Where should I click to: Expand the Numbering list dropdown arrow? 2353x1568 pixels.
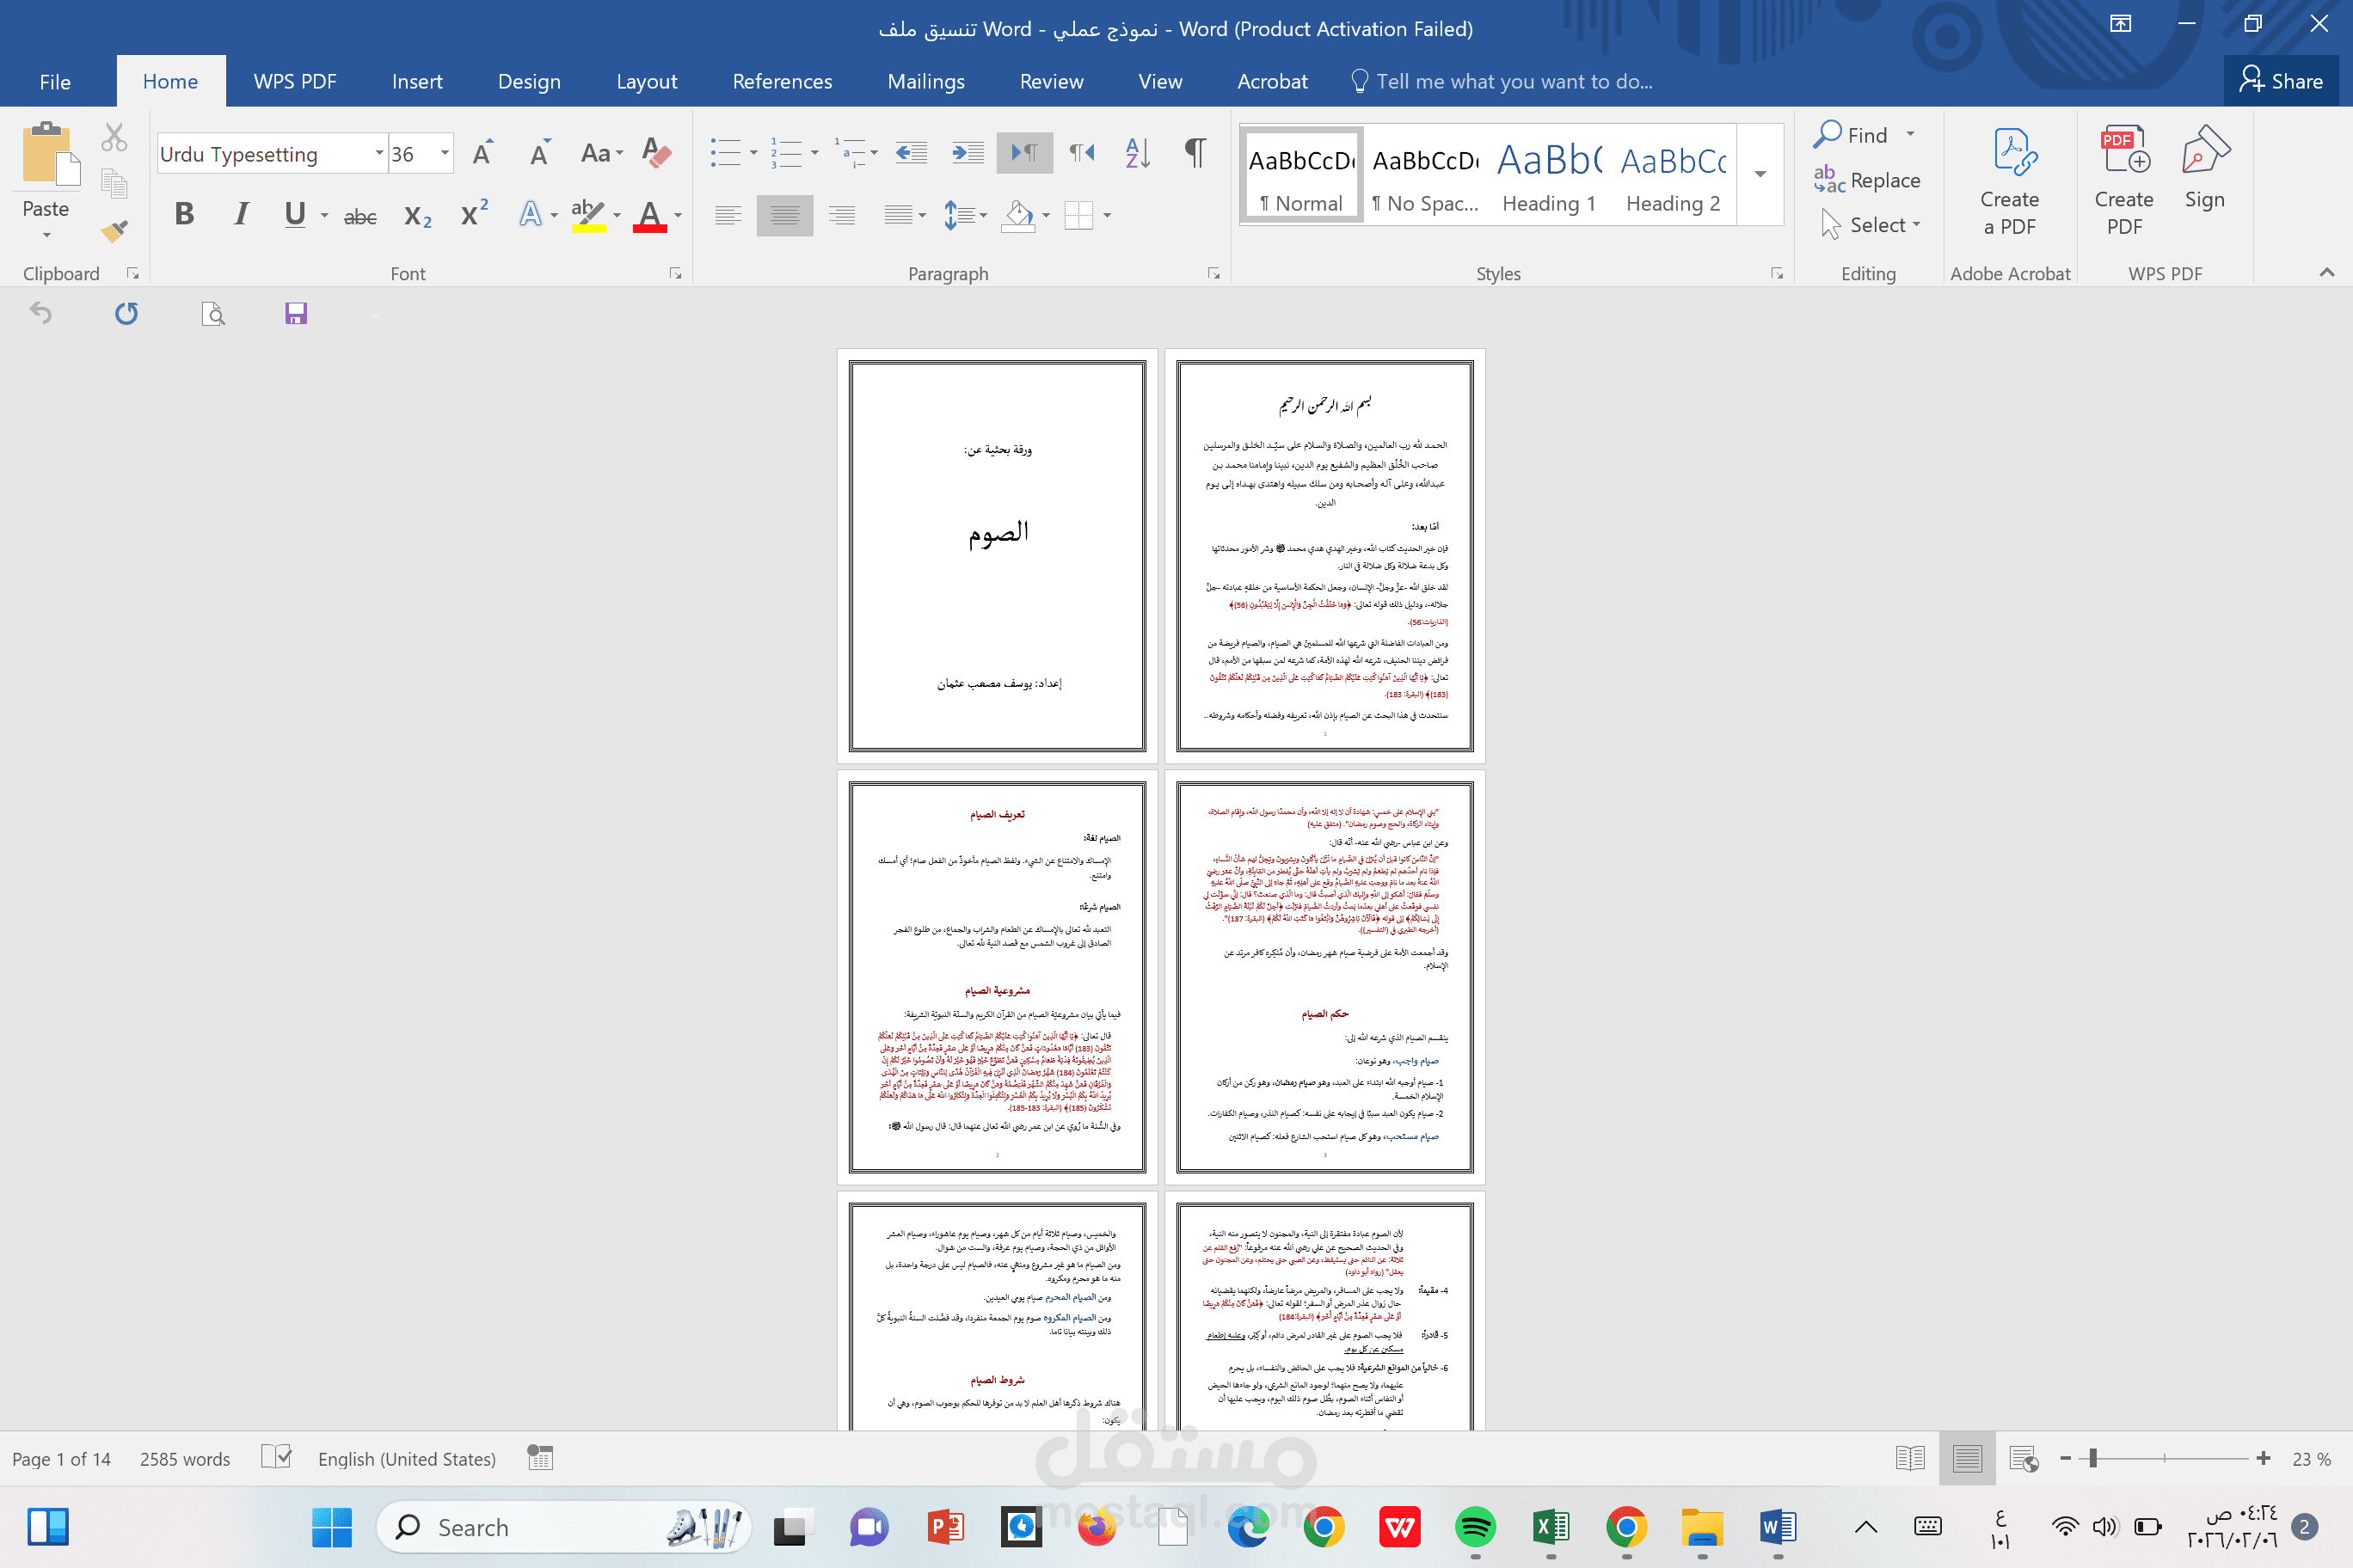pyautogui.click(x=815, y=153)
